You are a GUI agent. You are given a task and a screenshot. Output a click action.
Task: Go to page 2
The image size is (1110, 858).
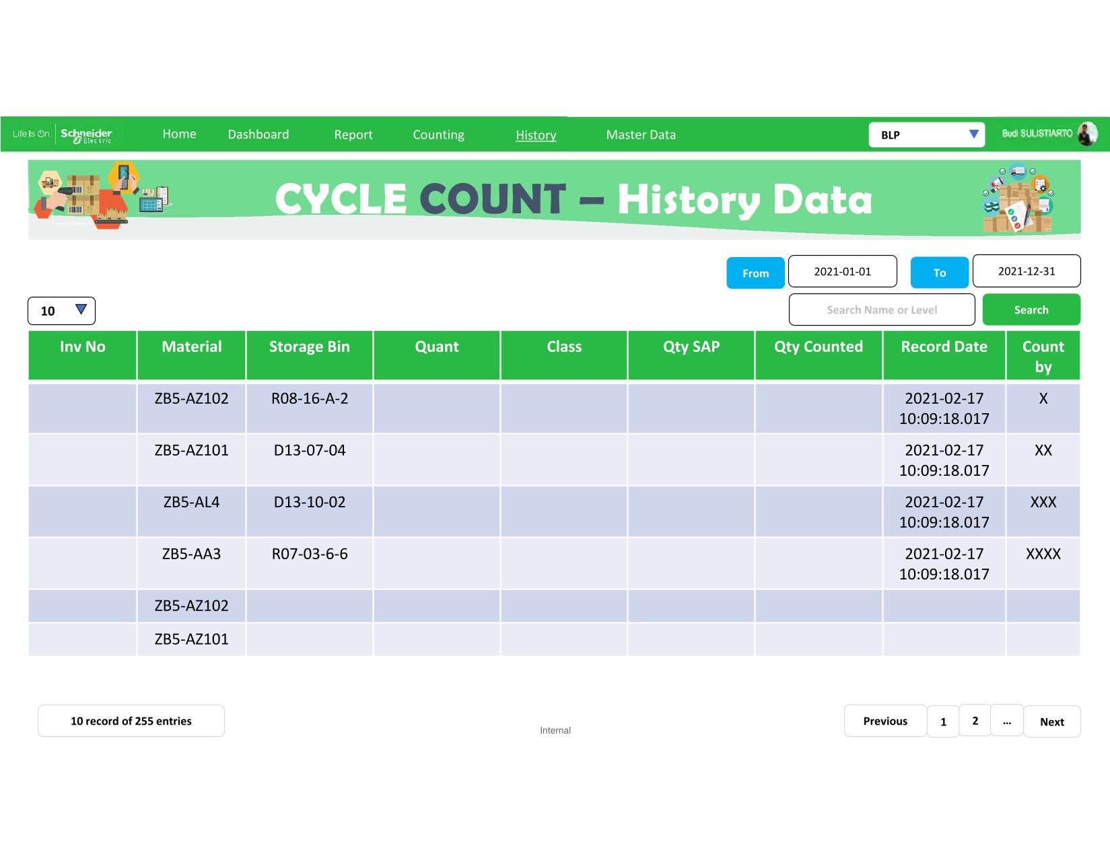pyautogui.click(x=975, y=721)
